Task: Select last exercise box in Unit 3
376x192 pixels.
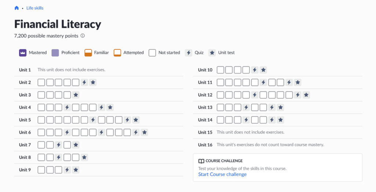Action: pos(67,95)
